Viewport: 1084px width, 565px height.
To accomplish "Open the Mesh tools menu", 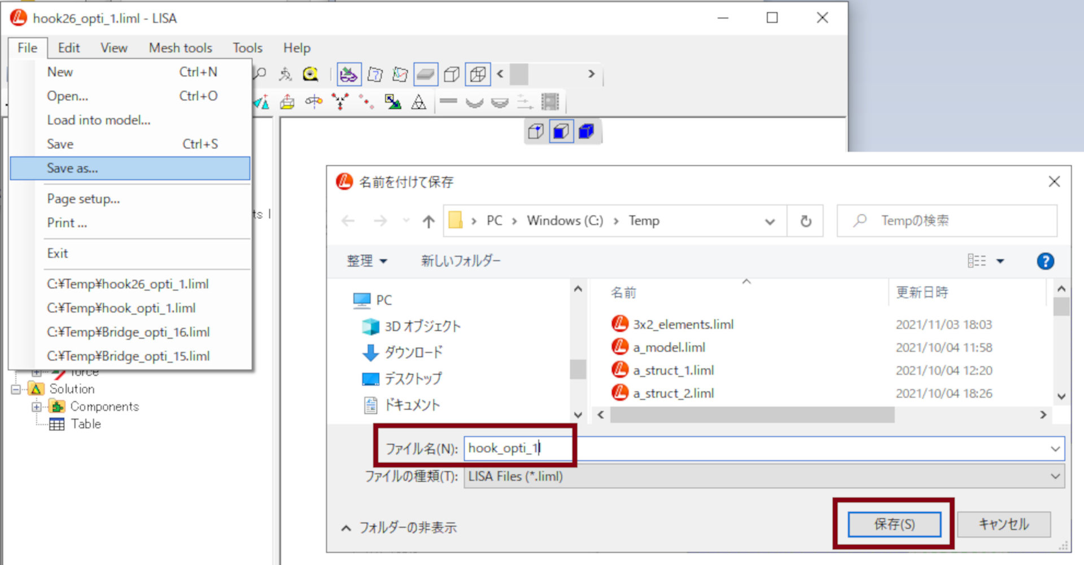I will pyautogui.click(x=181, y=48).
